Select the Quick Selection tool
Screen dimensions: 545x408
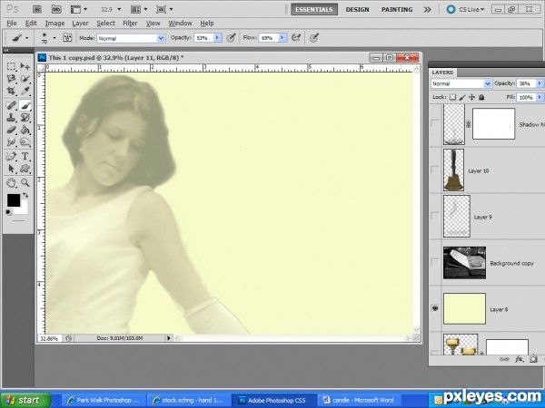point(25,79)
